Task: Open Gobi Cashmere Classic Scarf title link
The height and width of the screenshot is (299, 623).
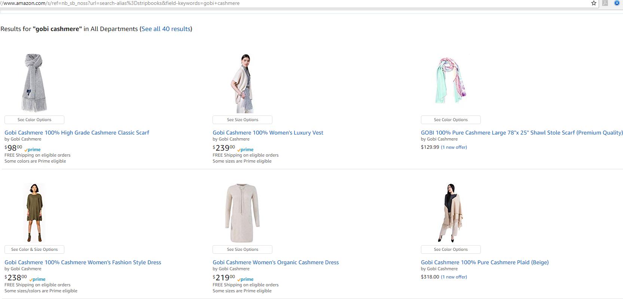Action: pos(77,133)
